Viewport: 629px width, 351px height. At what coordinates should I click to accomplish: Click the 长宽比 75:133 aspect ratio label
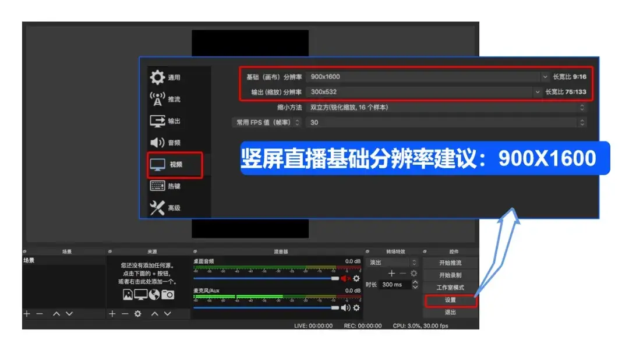[566, 92]
